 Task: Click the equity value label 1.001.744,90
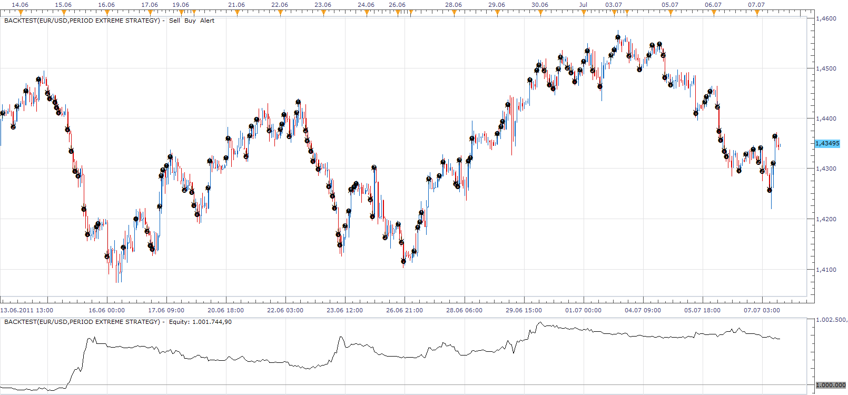(212, 322)
